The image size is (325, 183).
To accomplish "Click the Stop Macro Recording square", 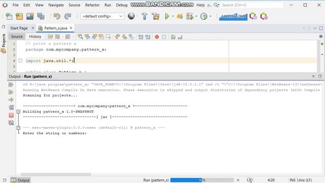I will [x=164, y=37].
